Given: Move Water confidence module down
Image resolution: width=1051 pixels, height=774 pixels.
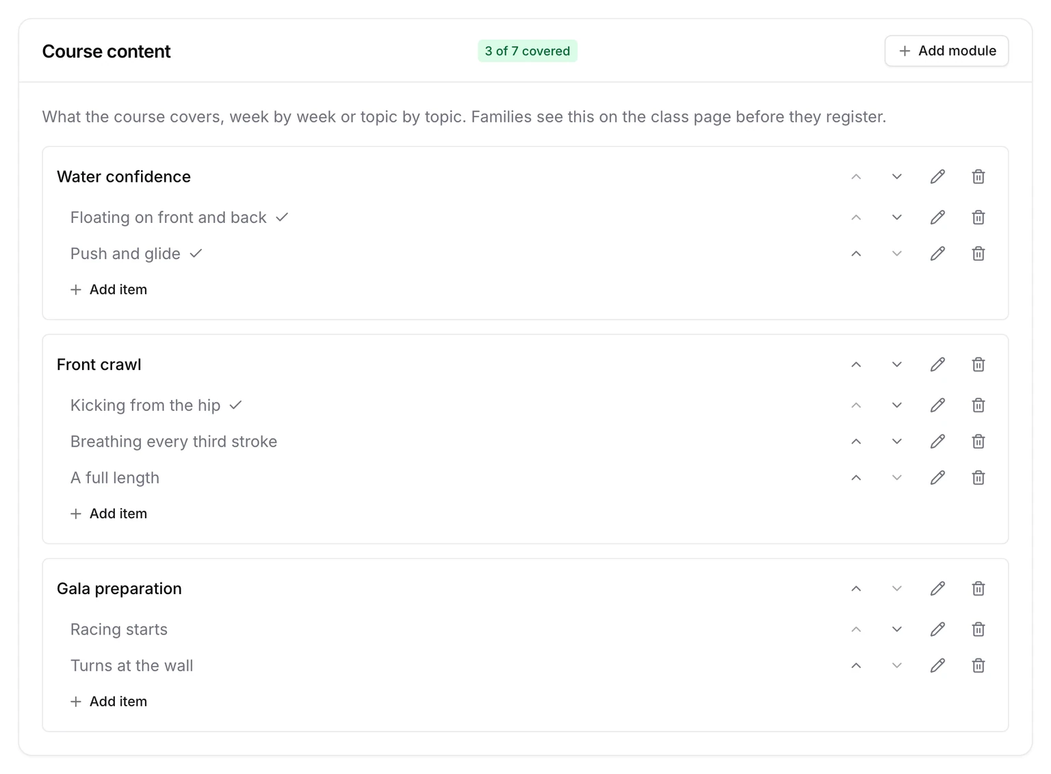Looking at the screenshot, I should click(896, 176).
